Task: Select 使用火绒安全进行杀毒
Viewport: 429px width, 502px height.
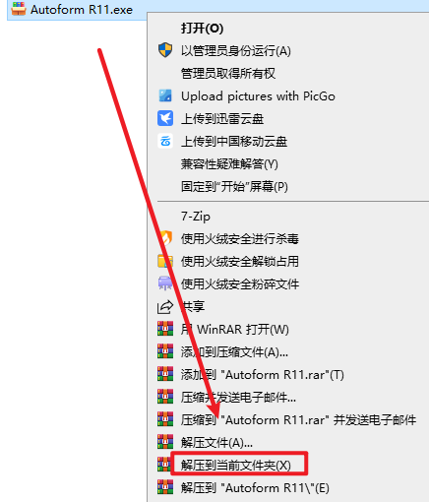Action: tap(240, 238)
